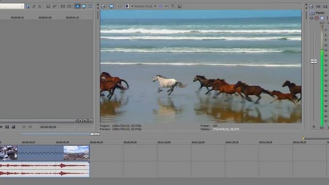Click the horses beach video preview image
This screenshot has height=185, width=329.
[x=201, y=66]
